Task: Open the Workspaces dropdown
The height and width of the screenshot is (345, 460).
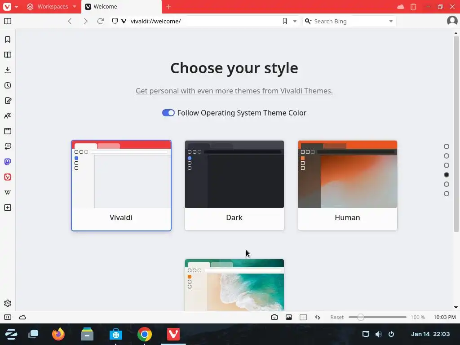Action: point(51,6)
